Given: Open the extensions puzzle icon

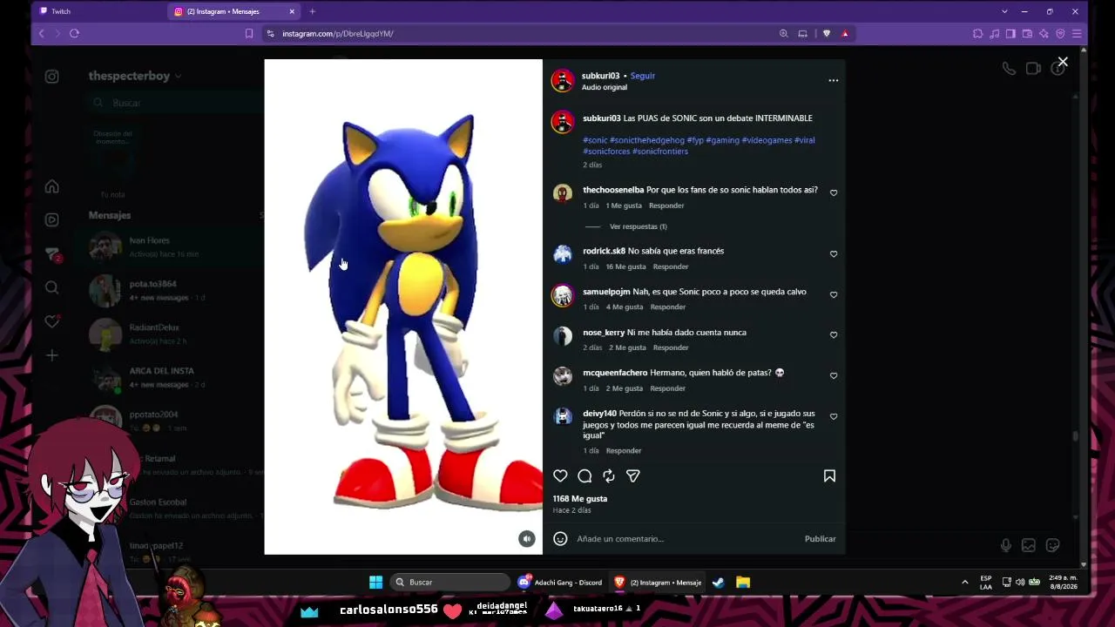Looking at the screenshot, I should [x=977, y=34].
